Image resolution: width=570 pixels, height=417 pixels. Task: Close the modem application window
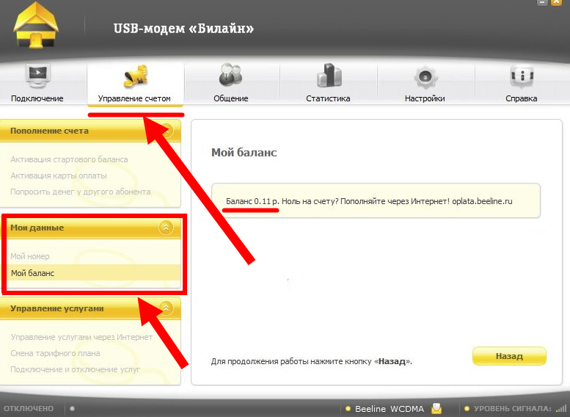(556, 2)
